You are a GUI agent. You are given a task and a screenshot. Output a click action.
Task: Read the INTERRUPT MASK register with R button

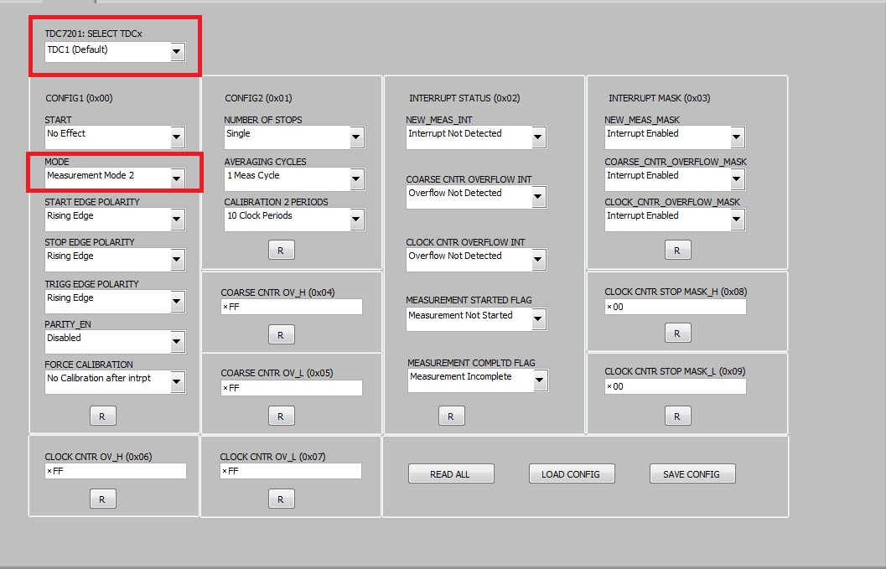coord(677,250)
